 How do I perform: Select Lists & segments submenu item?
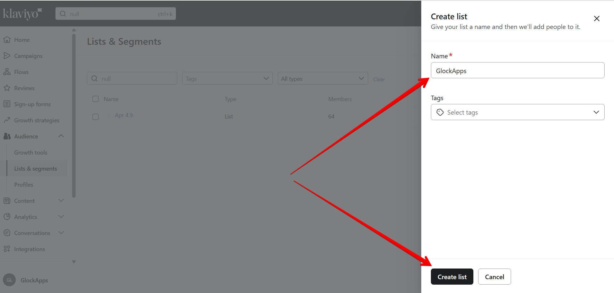coord(35,169)
